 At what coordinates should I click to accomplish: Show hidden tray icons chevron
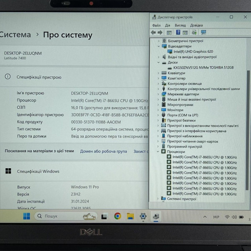[x=205, y=217]
